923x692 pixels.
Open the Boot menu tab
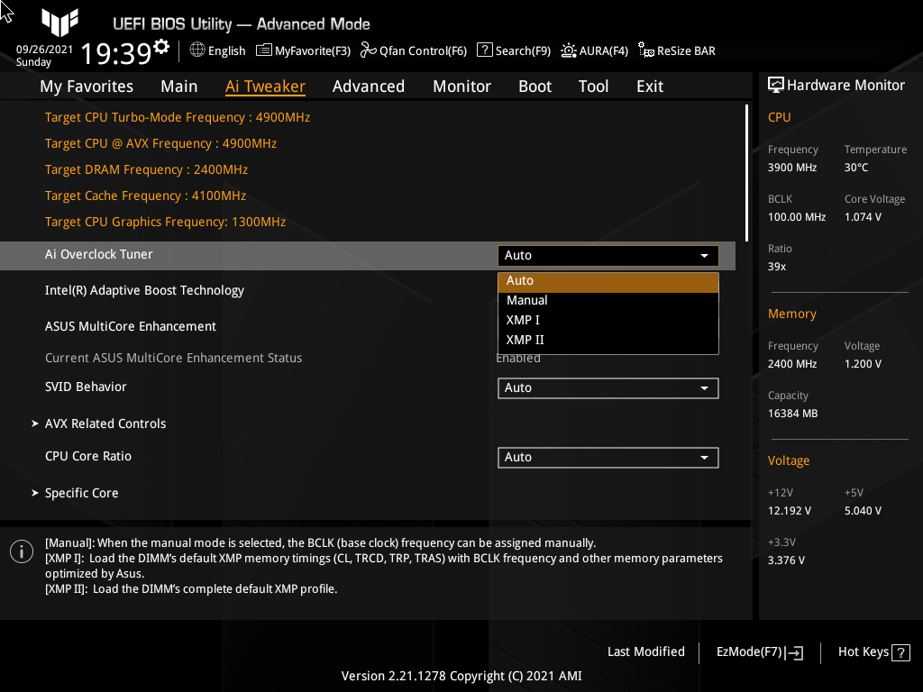click(x=535, y=86)
